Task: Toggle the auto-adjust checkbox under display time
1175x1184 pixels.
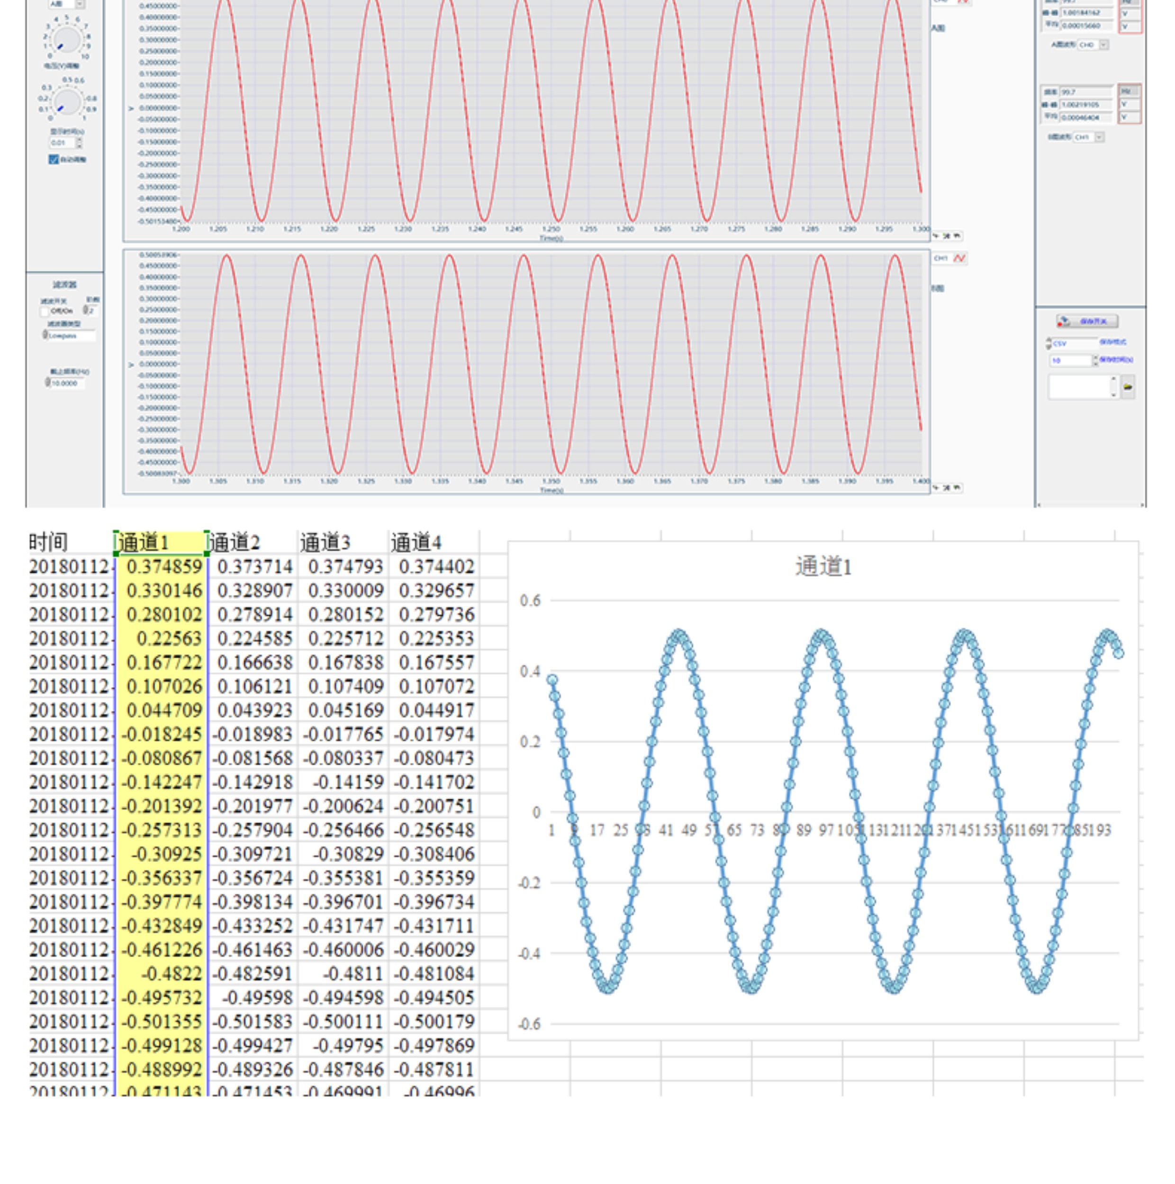Action: pyautogui.click(x=54, y=159)
